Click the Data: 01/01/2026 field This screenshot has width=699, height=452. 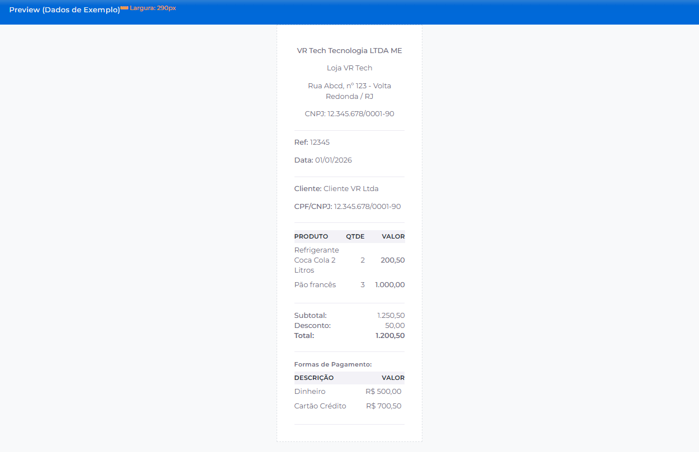pos(323,160)
